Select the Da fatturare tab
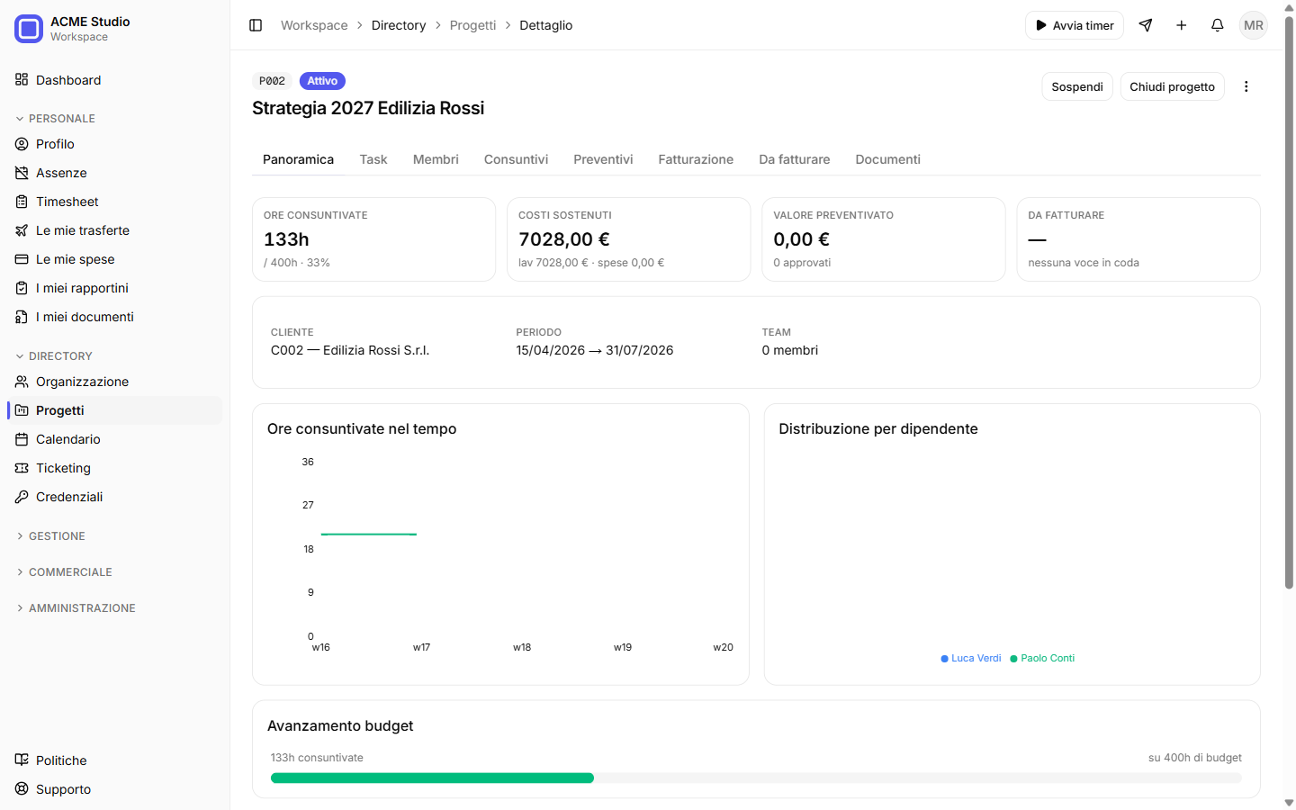This screenshot has height=810, width=1296. pos(795,159)
